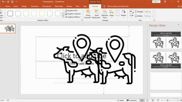182x102 pixels.
Task: Choose second design idea with title at bottom
Action: 166,60
